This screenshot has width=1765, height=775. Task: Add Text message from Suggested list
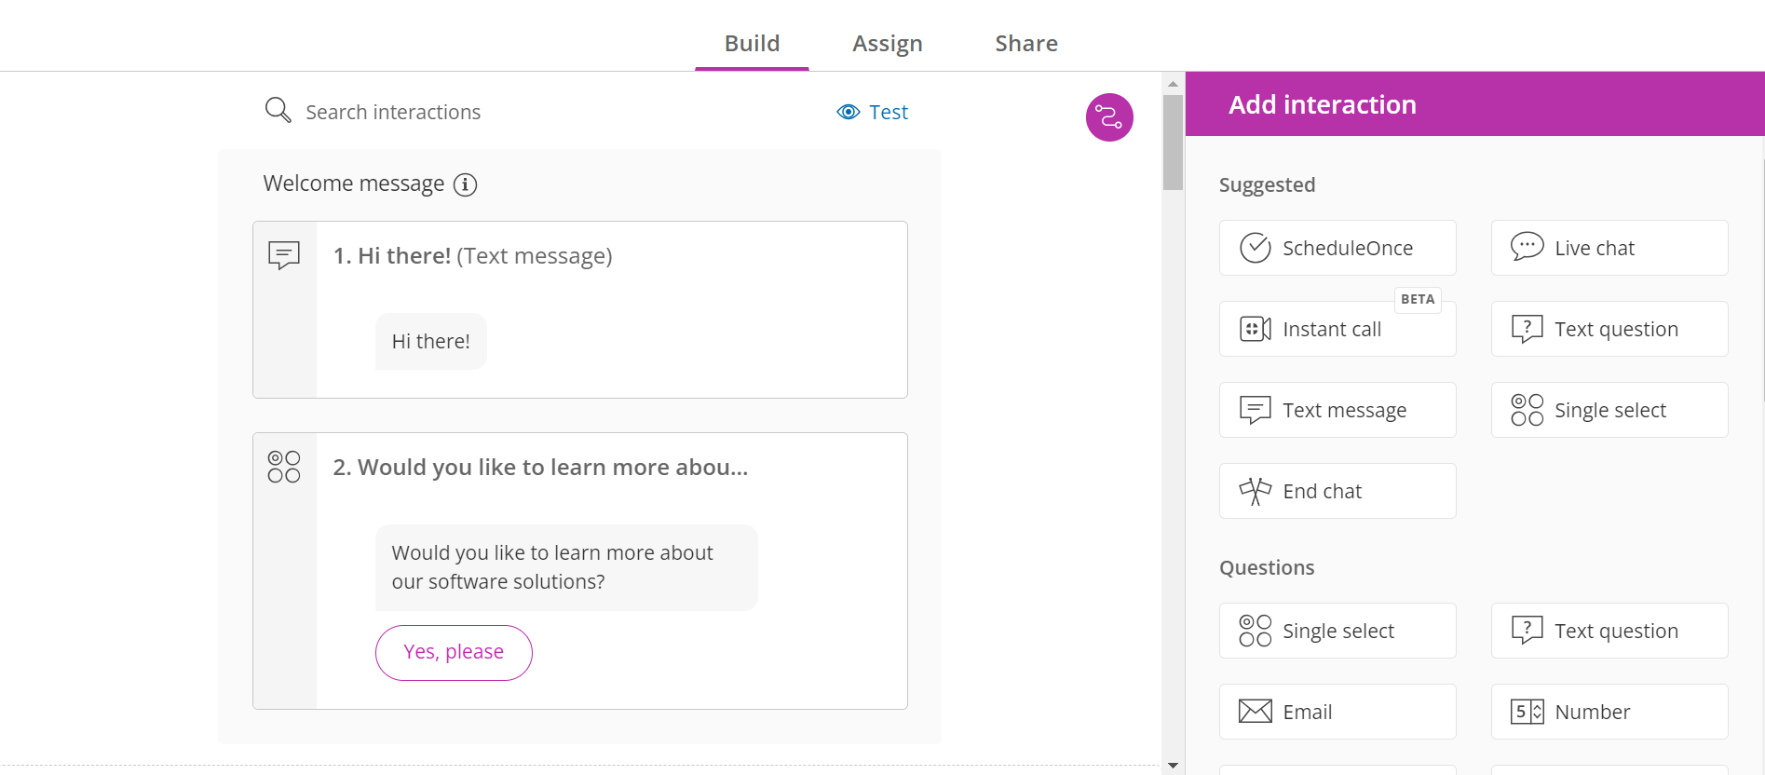(x=1337, y=410)
